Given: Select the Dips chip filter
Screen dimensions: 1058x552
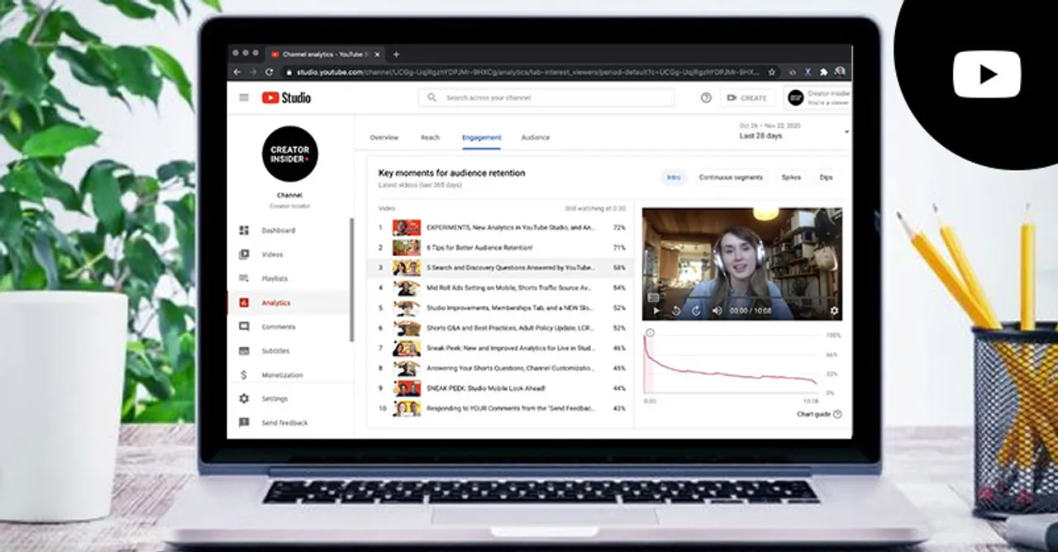Looking at the screenshot, I should click(x=826, y=177).
